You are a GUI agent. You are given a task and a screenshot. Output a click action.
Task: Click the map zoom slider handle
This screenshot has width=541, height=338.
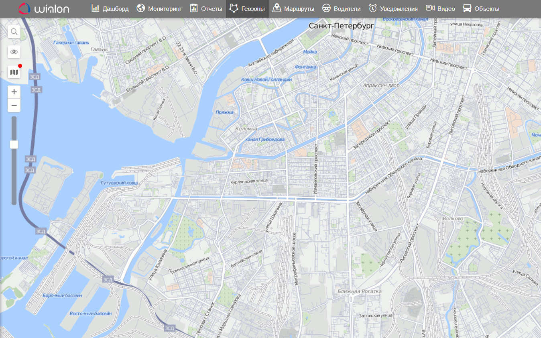point(14,145)
